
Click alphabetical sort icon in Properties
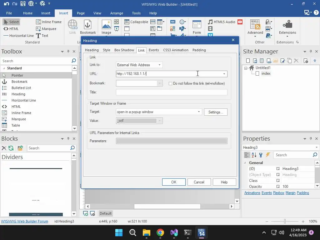pyautogui.click(x=254, y=155)
